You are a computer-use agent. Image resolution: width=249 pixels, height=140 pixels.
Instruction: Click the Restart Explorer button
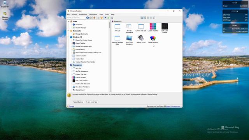[78, 102]
